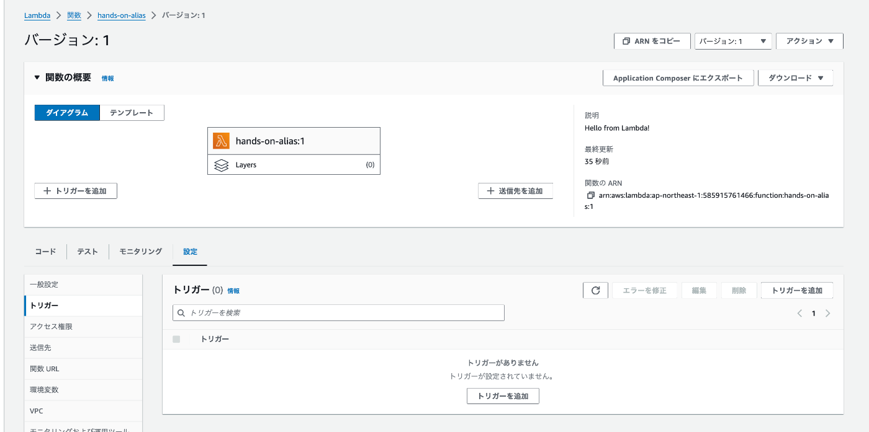
Task: Open the ダウンロード dropdown
Action: pyautogui.click(x=795, y=78)
